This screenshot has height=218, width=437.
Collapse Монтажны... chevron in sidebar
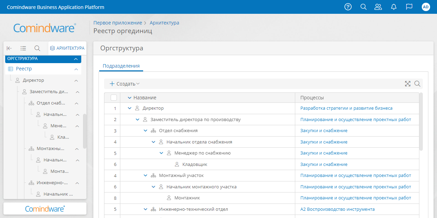coord(77,149)
